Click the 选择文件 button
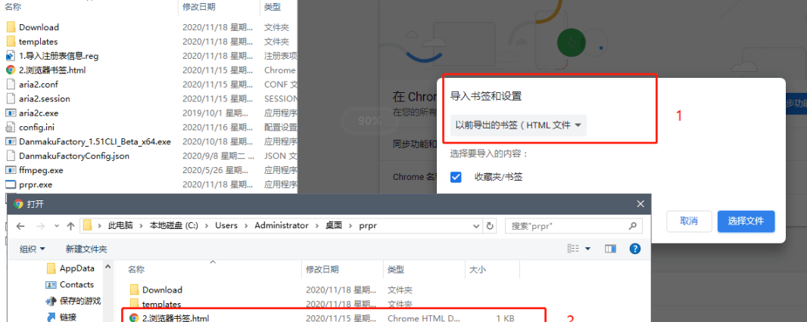The width and height of the screenshot is (807, 322). coord(746,221)
